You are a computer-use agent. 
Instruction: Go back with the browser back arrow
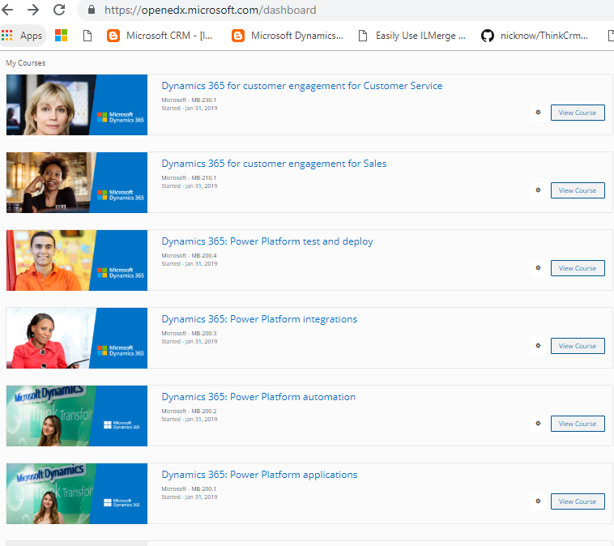[7, 10]
